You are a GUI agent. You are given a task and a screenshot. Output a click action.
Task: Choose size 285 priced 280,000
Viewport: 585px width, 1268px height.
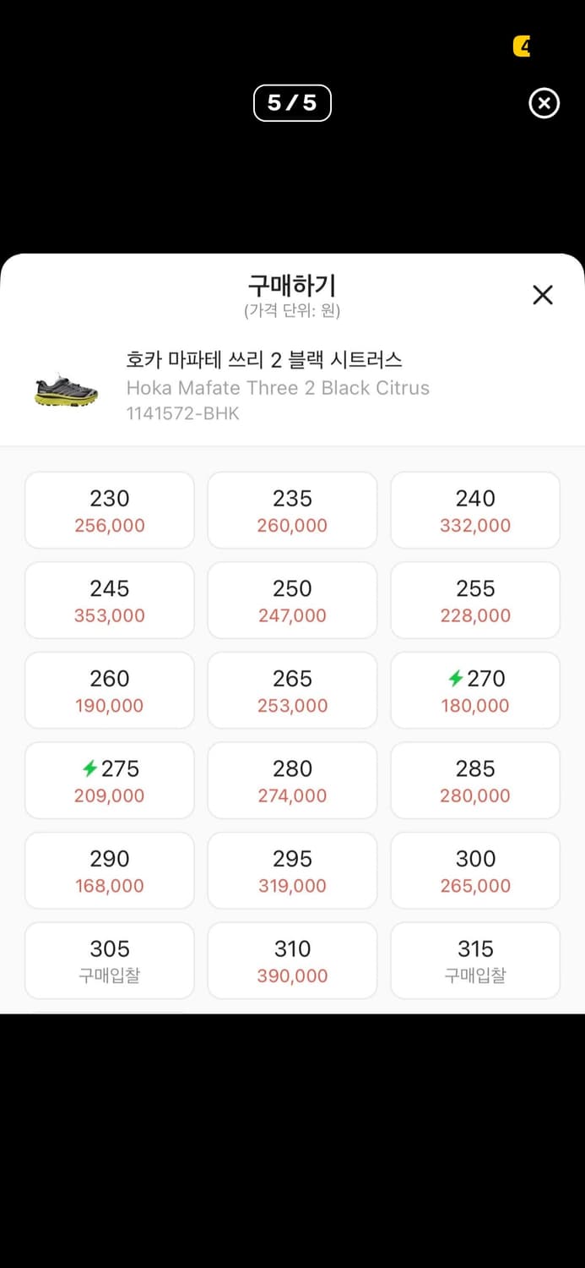(474, 779)
